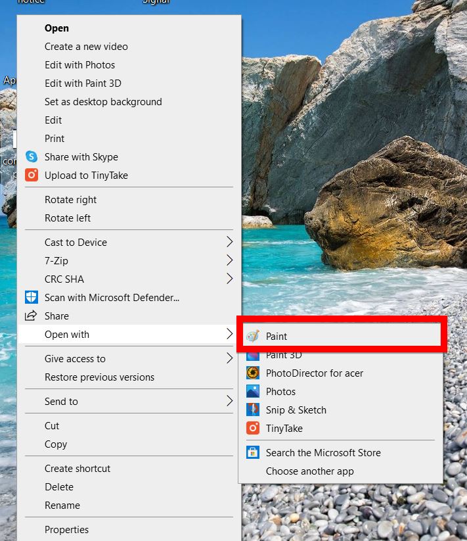Select Photos in Open with submenu

point(340,391)
